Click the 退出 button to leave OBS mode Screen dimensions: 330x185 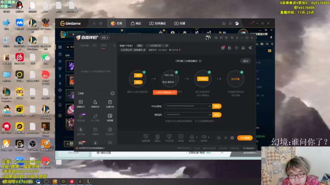[x=245, y=61]
